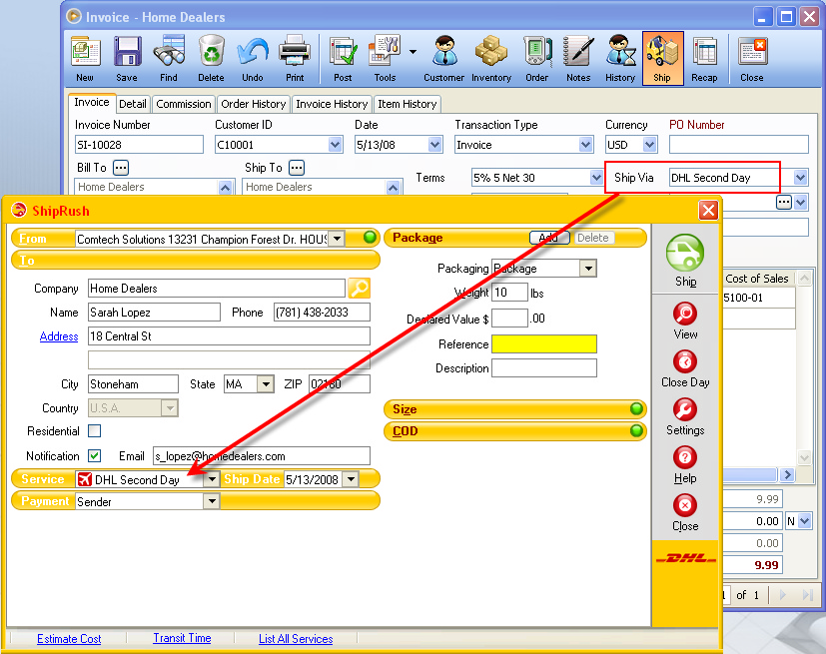
Task: Open the State MA dropdown
Action: click(x=266, y=384)
